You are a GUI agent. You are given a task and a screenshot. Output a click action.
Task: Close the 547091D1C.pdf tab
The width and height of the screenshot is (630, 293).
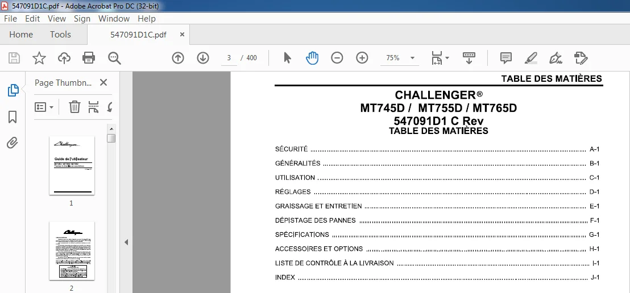tap(182, 35)
